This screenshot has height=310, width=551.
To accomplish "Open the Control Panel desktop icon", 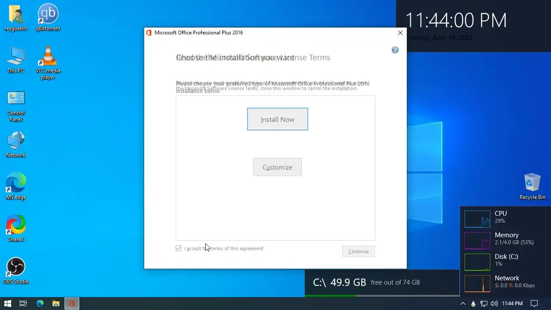I will click(16, 106).
